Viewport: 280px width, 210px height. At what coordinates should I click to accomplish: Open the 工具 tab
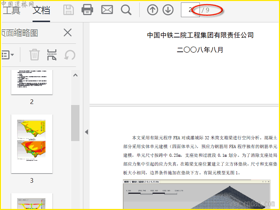(11, 10)
